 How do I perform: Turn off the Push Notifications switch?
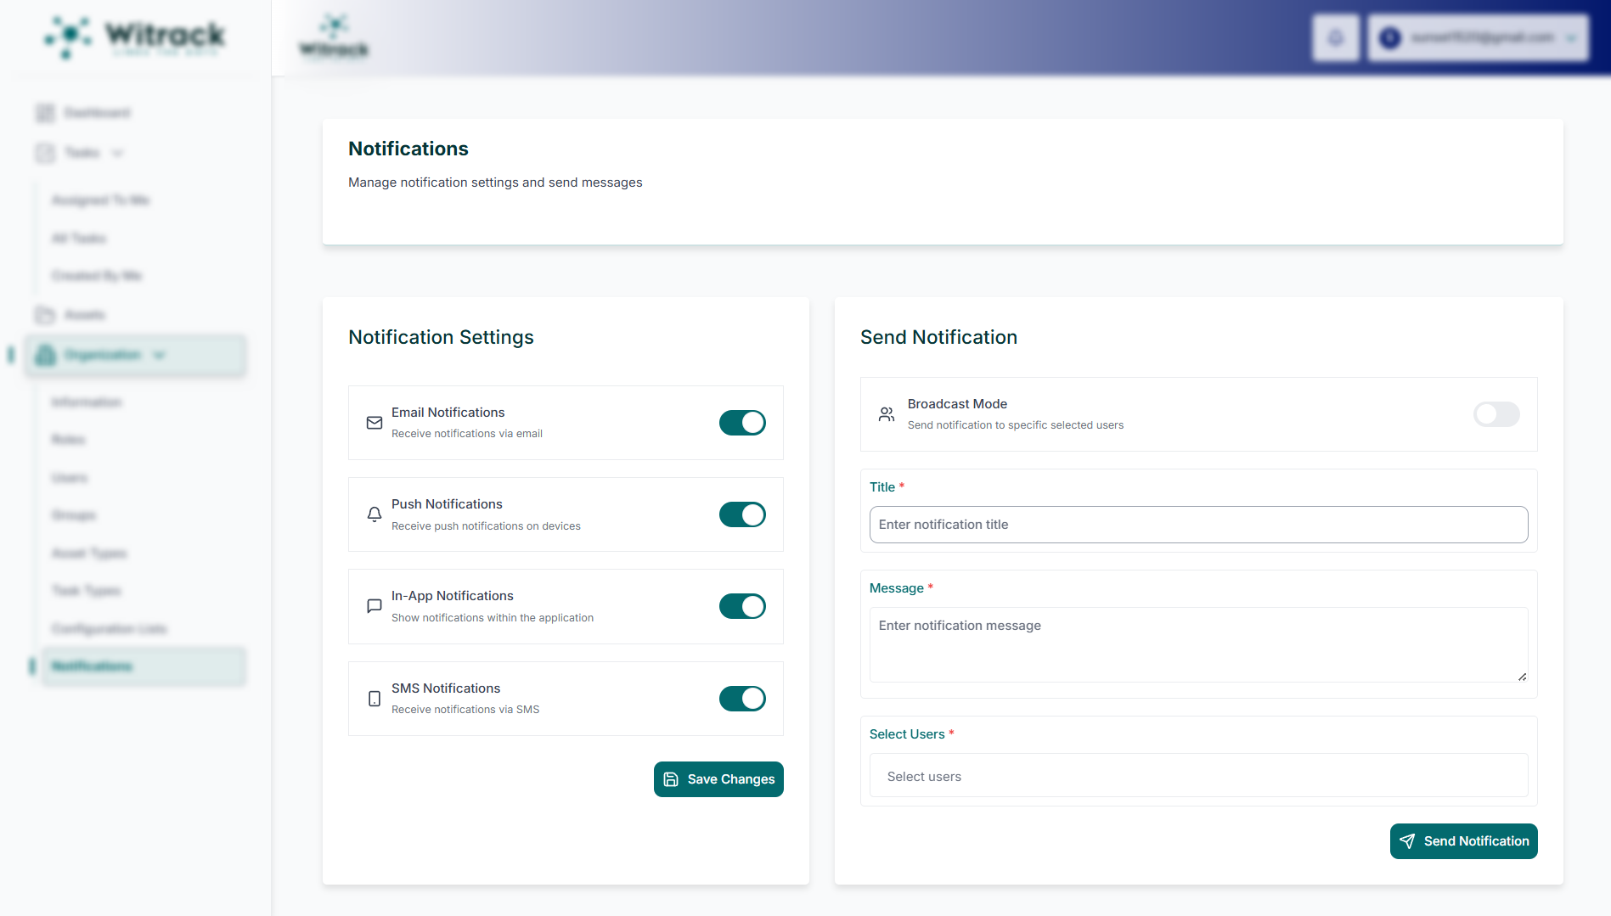pyautogui.click(x=741, y=514)
